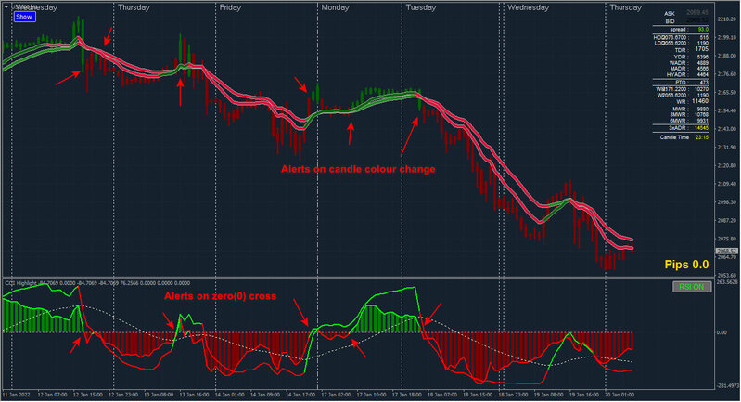Click the TDR value 1705
Screen dimensions: 741x402
click(x=702, y=49)
